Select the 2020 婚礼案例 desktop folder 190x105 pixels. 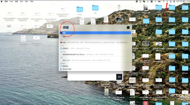point(185,33)
